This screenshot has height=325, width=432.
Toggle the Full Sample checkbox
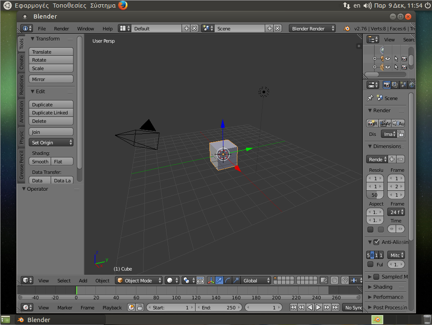coord(370,264)
